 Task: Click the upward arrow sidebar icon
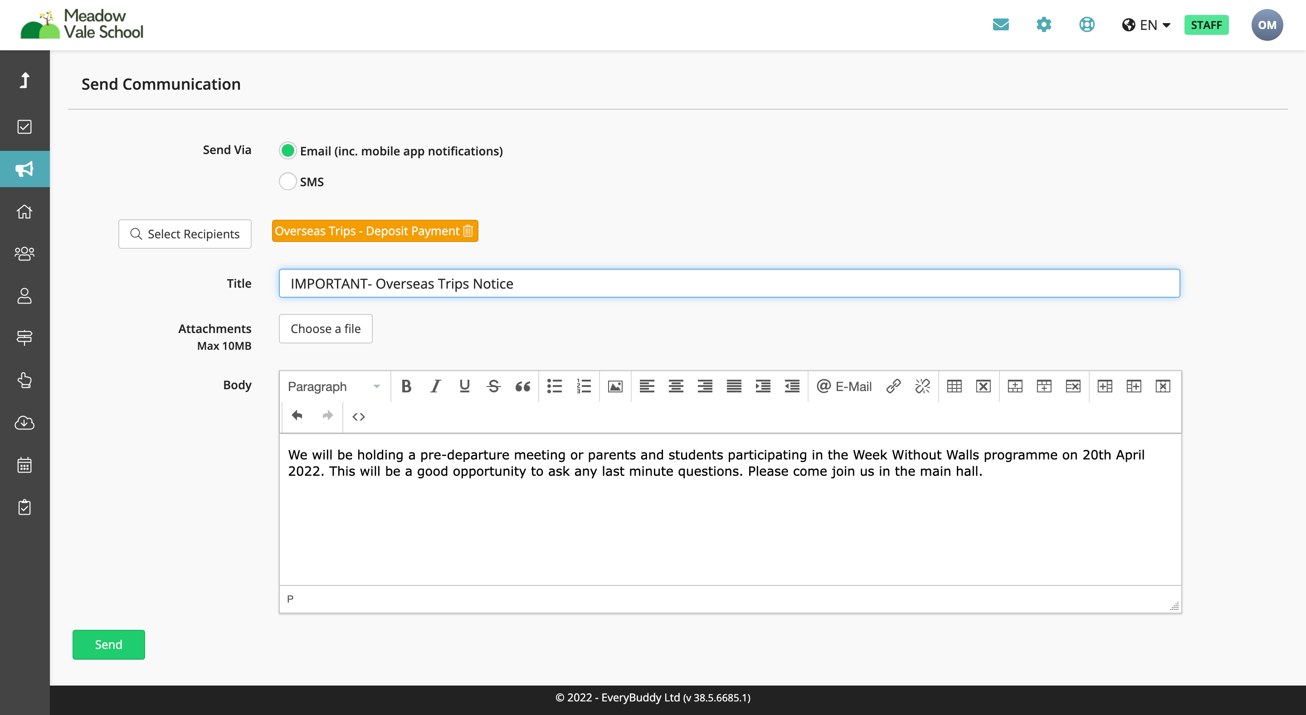[24, 80]
